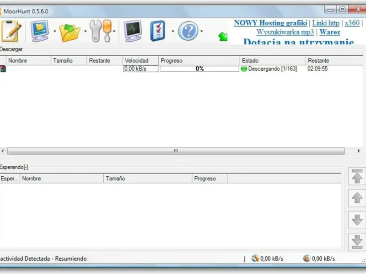Click the green Descargando status indicator

point(244,69)
